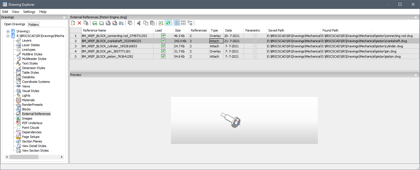Screen dimensions: 420x170
Task: Open the Settings menu
Action: tap(29, 12)
